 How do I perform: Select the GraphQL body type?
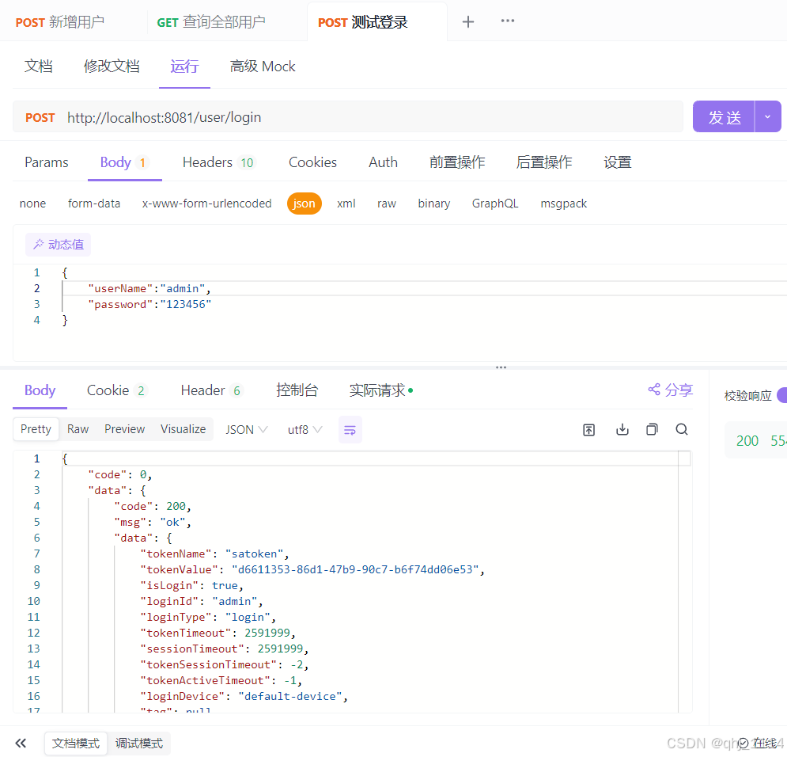(x=495, y=204)
